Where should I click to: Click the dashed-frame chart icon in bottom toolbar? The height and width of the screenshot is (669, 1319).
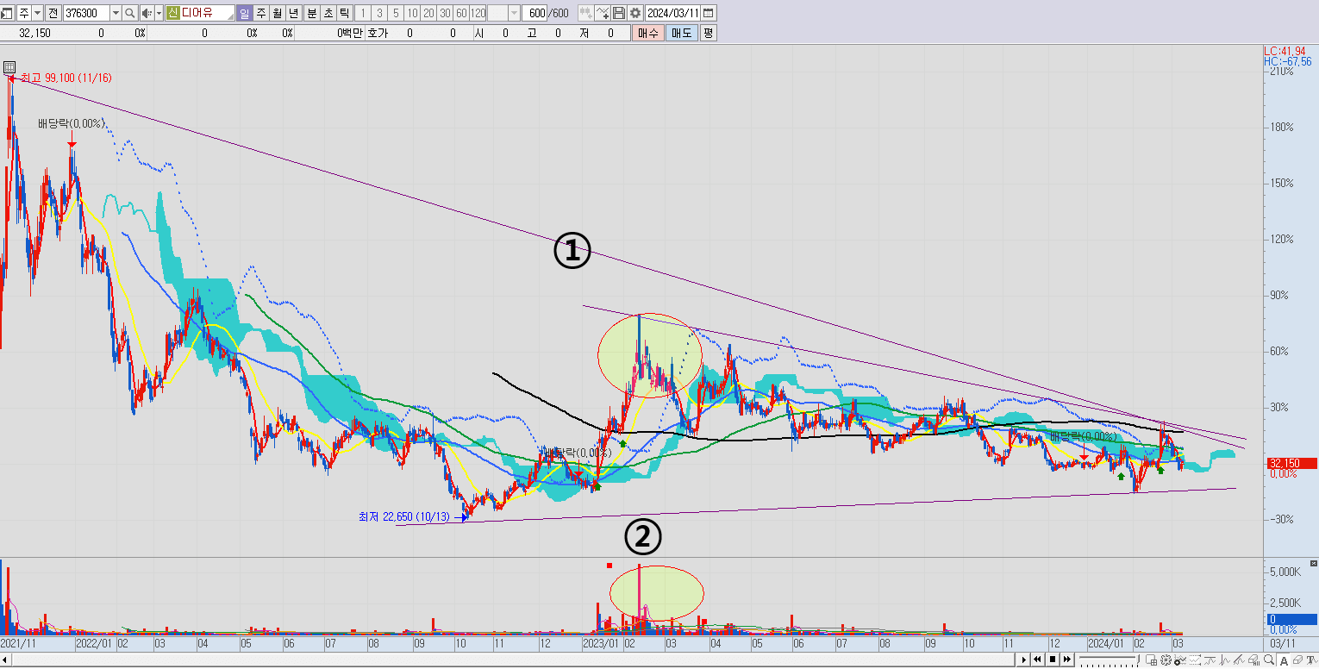tap(1195, 660)
